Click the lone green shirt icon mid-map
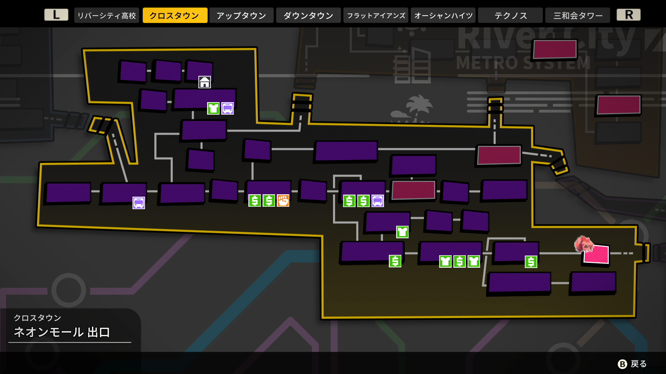Viewport: 666px width, 374px height. [x=402, y=232]
